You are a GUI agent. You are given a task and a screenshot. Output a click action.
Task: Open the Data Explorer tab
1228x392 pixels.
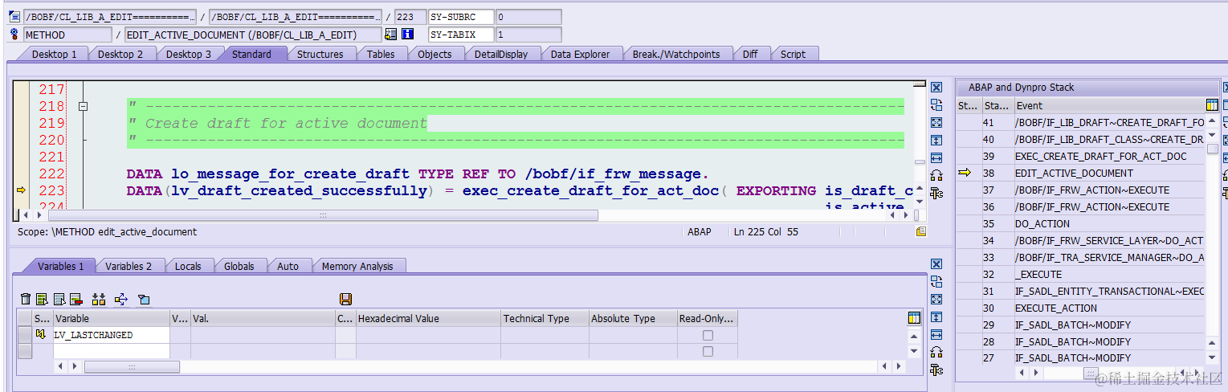[580, 54]
